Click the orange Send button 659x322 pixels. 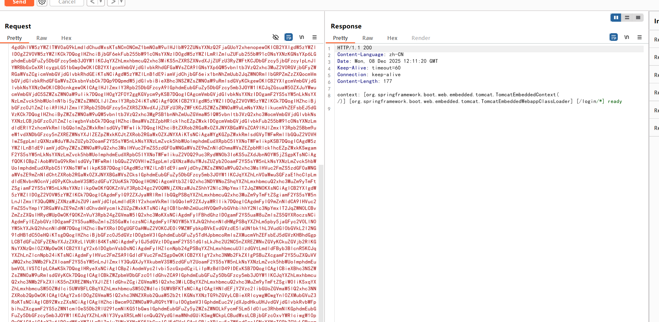[19, 2]
